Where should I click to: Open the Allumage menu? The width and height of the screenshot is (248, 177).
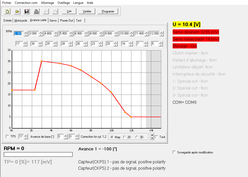click(47, 3)
